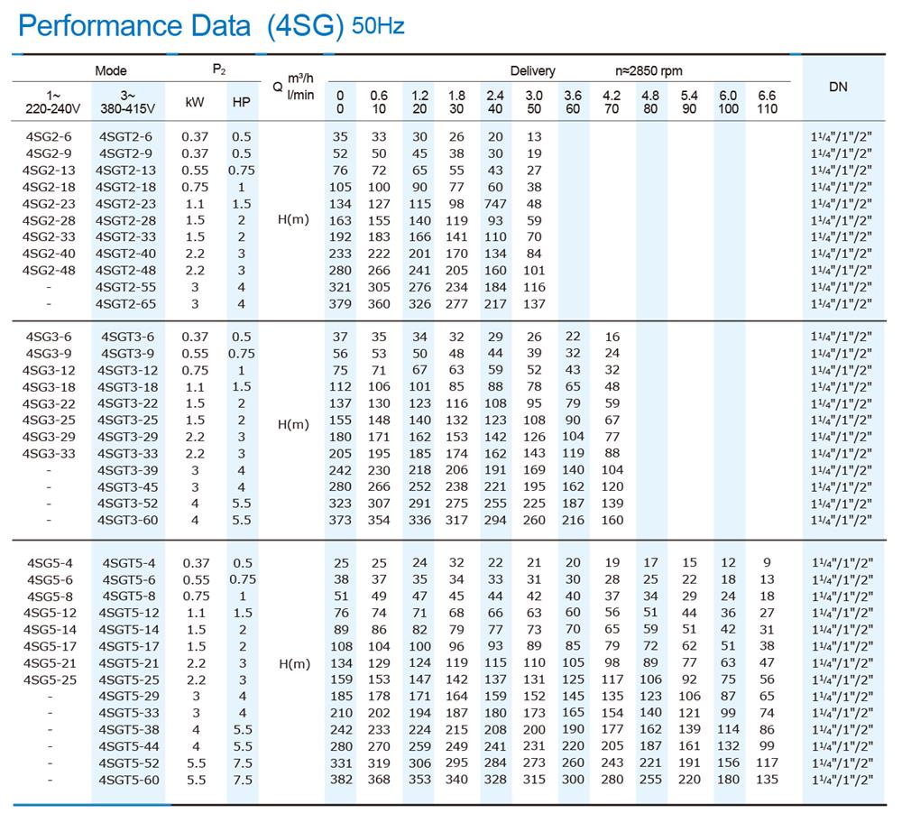902x823 pixels.
Task: Click the Delivery header label
Action: coord(532,70)
